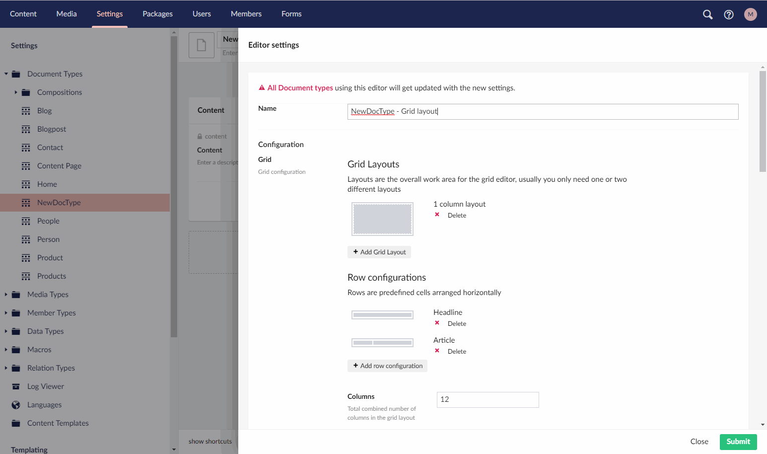The height and width of the screenshot is (454, 767).
Task: Select the Article row layout thumbnail
Action: (382, 342)
